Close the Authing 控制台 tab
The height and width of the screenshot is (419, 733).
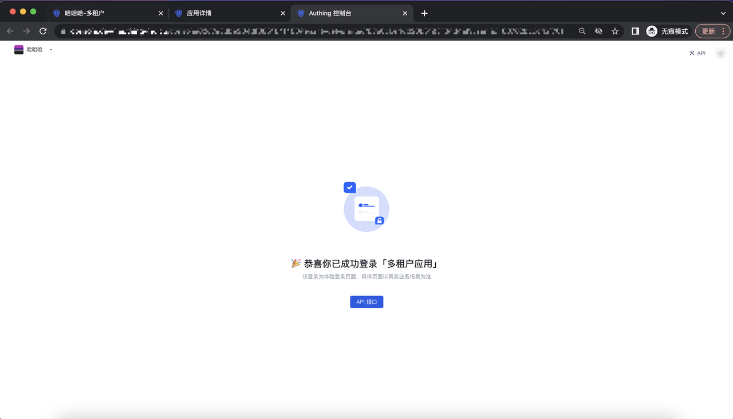pos(405,13)
